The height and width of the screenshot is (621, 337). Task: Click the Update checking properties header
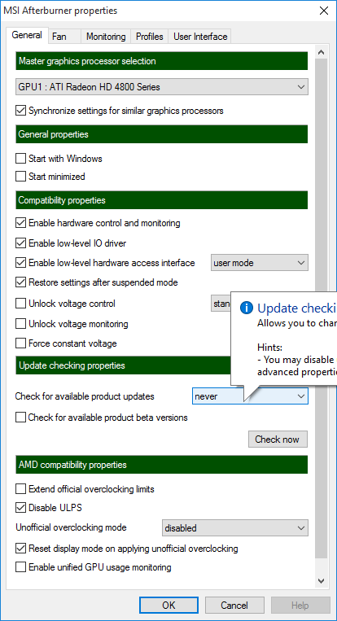(x=123, y=365)
